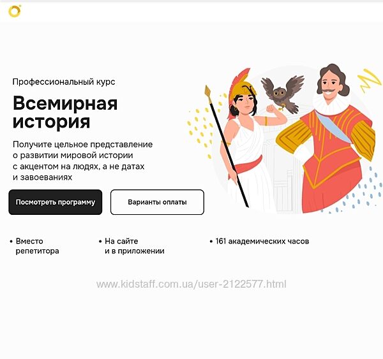The width and height of the screenshot is (383, 359).
Task: Click the Всемирная история heading
Action: pos(65,112)
